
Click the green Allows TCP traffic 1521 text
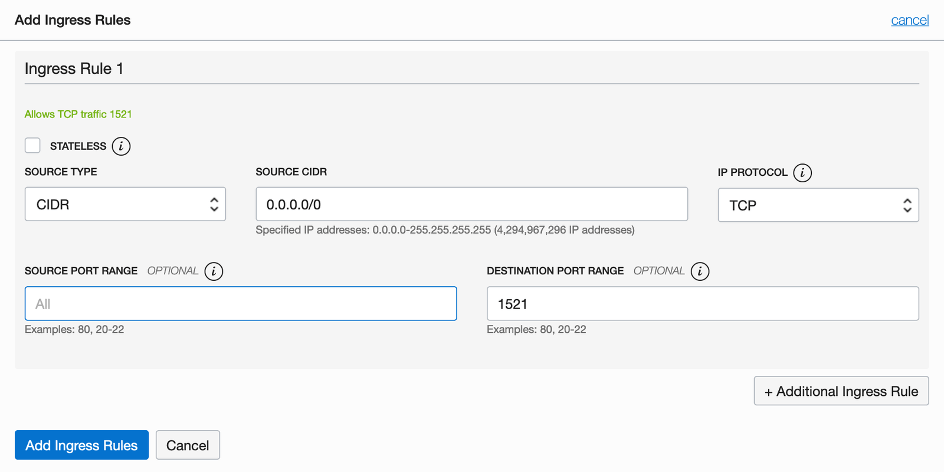(78, 114)
